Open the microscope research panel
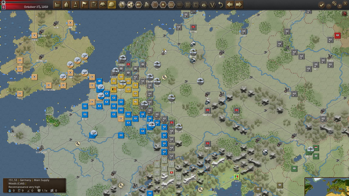This screenshot has width=349, height=196. pos(75,5)
